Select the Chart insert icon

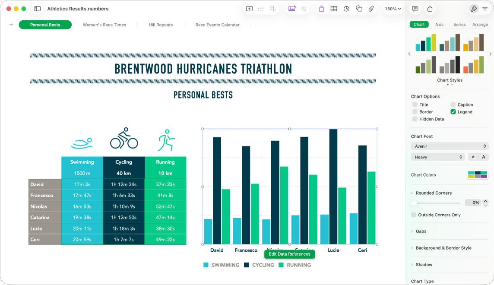[x=346, y=9]
